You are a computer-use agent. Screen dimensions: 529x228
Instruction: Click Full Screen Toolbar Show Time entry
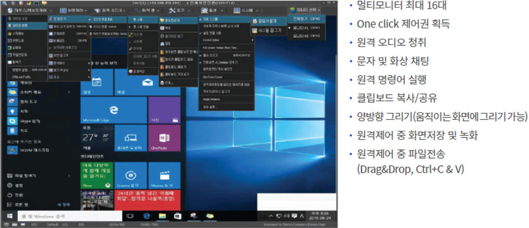point(226,48)
